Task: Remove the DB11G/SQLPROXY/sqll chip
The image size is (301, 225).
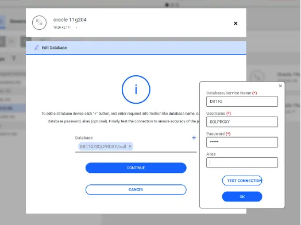Action: [130, 146]
